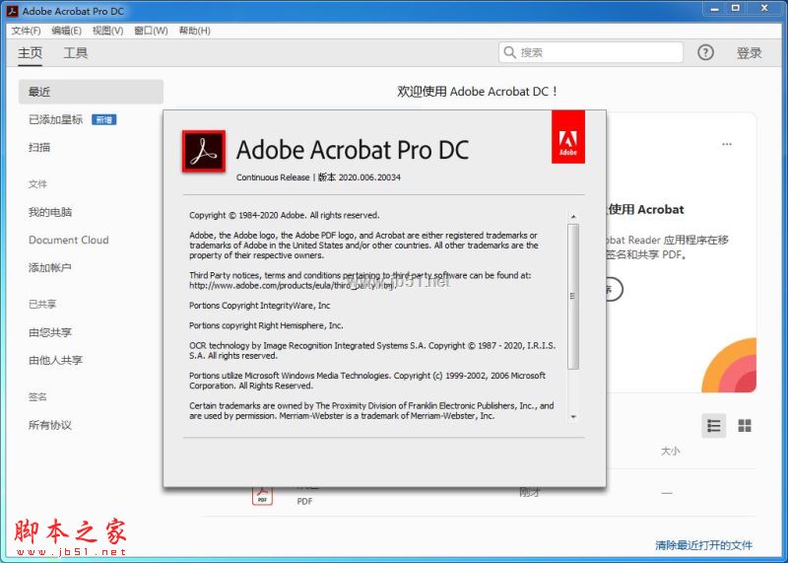Select 扫描 in the sidebar
Viewport: 788px width, 563px height.
[x=39, y=148]
